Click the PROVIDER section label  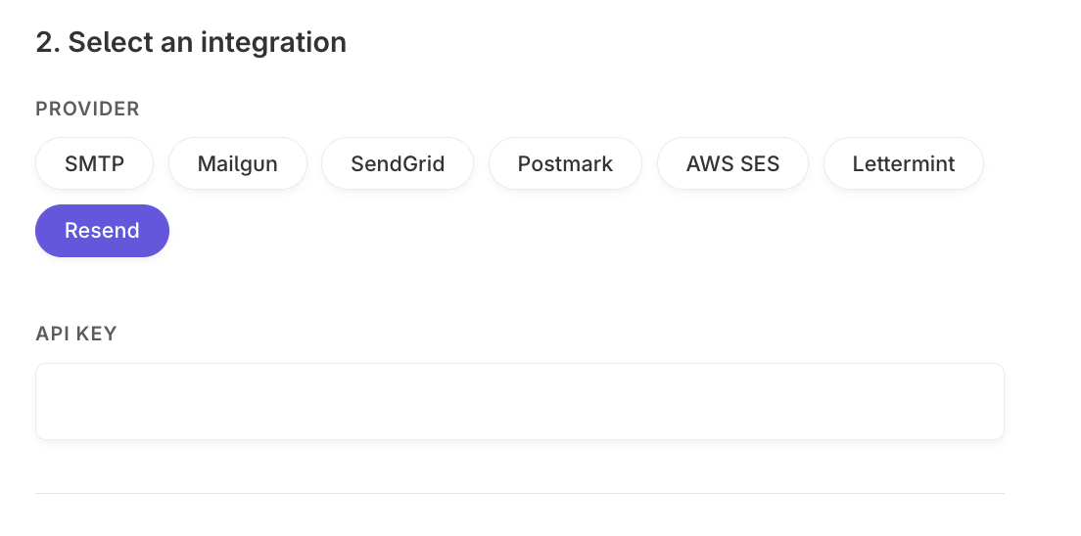click(87, 109)
